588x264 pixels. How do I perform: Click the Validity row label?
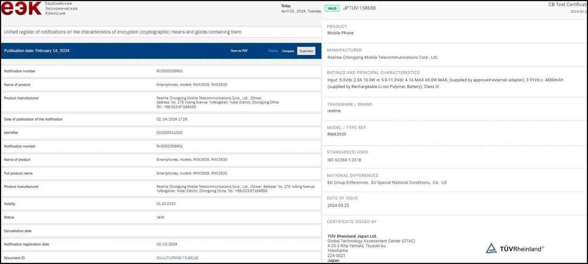pos(10,204)
